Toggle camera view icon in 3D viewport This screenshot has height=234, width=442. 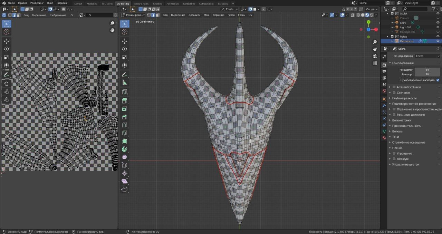pyautogui.click(x=375, y=56)
